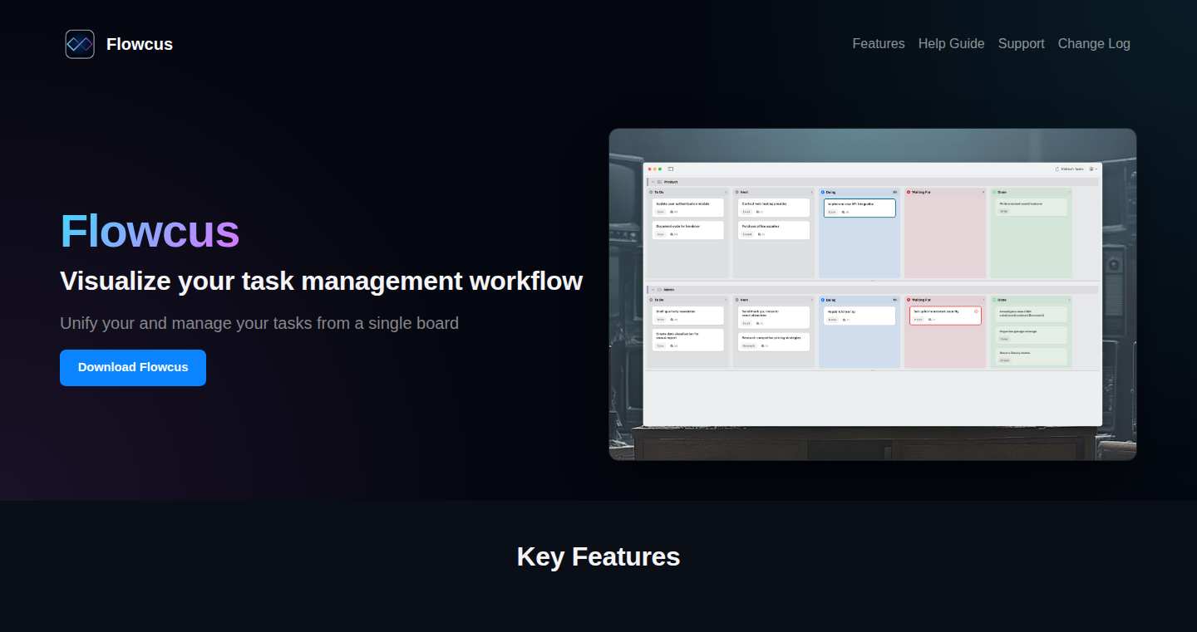Select the 'Visualize your task management workflow' headline
This screenshot has width=1197, height=632.
(x=321, y=281)
